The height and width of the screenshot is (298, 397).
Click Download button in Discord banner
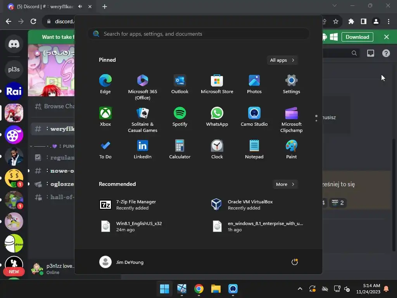click(x=357, y=37)
